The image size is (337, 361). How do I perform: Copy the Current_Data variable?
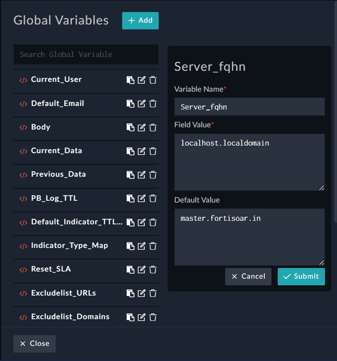(x=131, y=151)
